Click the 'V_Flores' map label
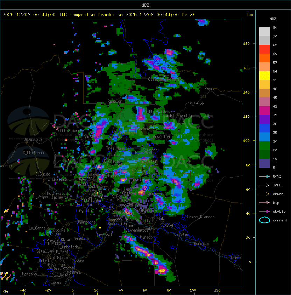The height and width of the screenshot is (295, 291). pos(53,282)
